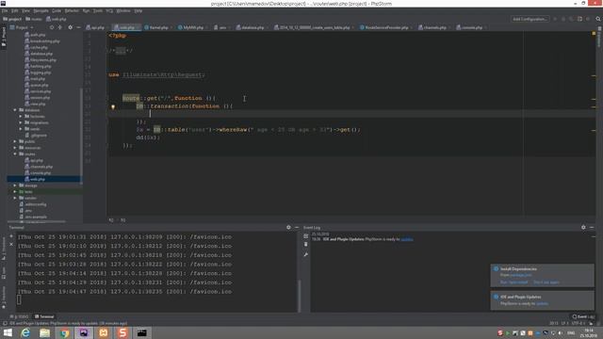Expand the migrations folder
Image resolution: width=603 pixels, height=339 pixels.
(21, 122)
